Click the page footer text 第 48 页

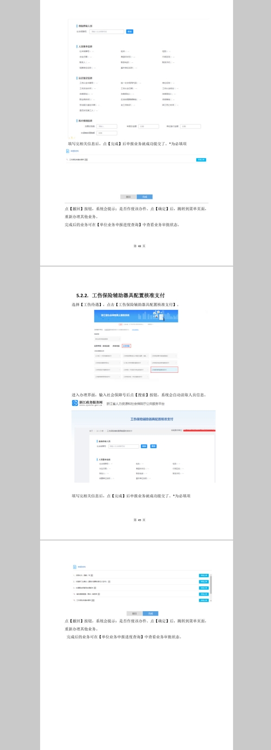[x=139, y=245]
